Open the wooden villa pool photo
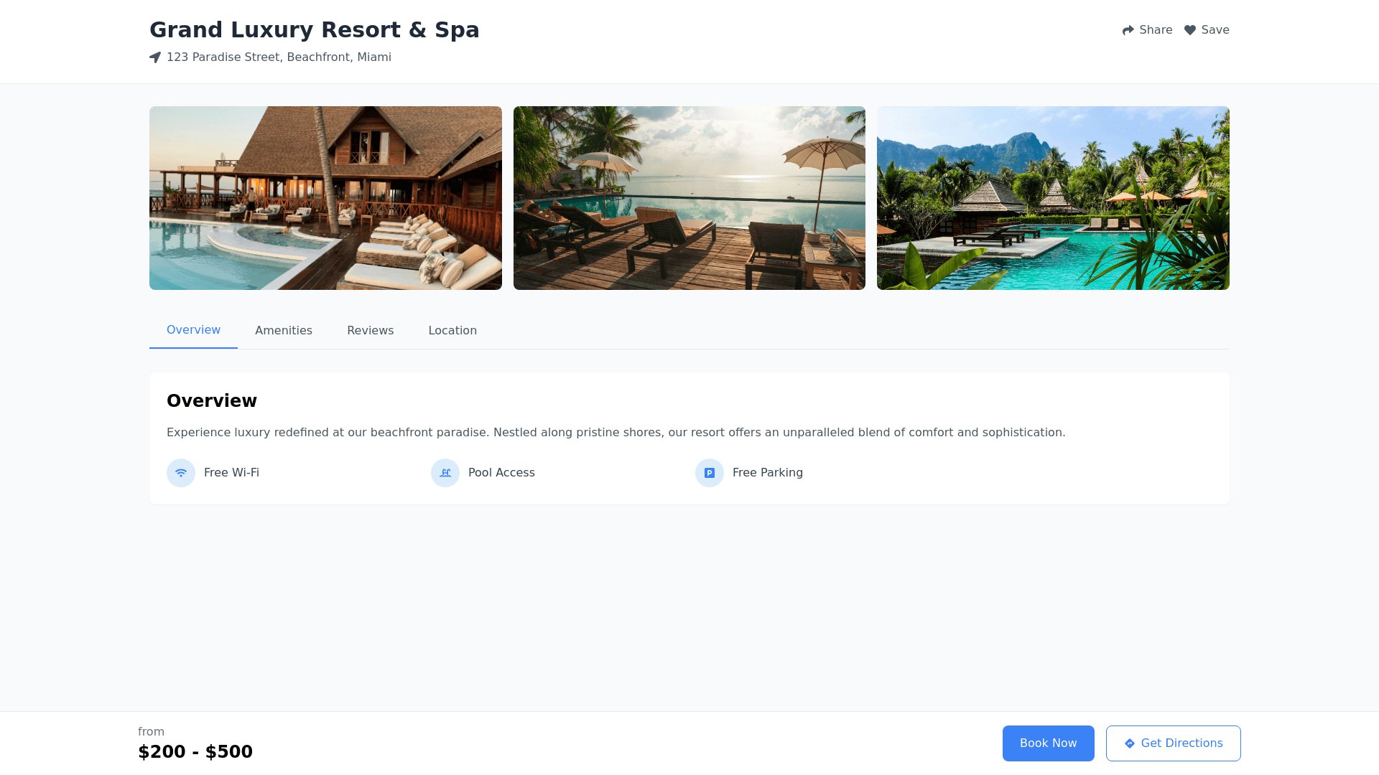The width and height of the screenshot is (1379, 775). pyautogui.click(x=325, y=198)
